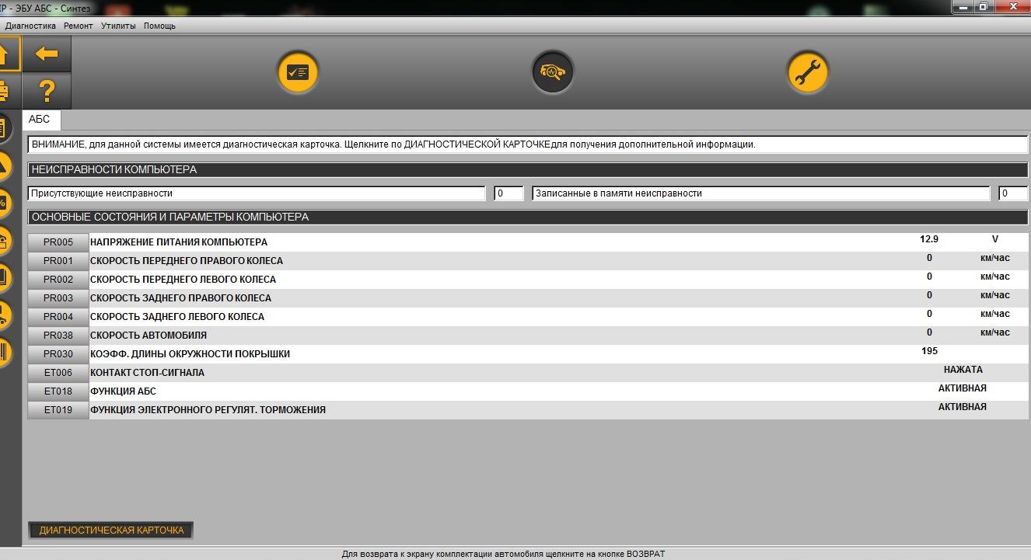Click the PR038 vehicle speed button
The height and width of the screenshot is (560, 1031).
58,336
